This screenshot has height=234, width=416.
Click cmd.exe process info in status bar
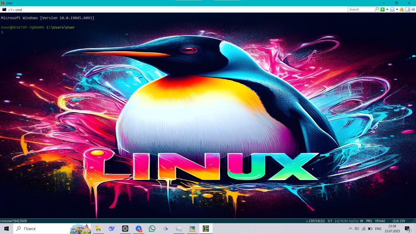click(14, 221)
